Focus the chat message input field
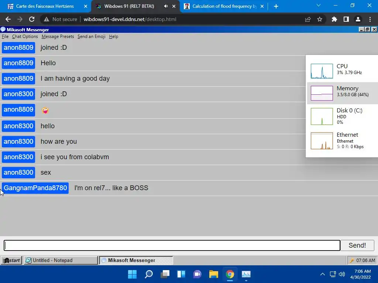 [172, 245]
